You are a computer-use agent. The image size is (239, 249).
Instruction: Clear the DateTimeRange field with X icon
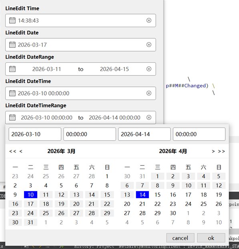coord(149,118)
